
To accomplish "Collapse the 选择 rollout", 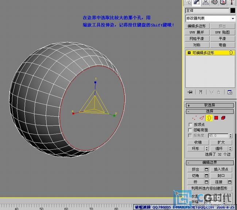I will click(210, 111).
